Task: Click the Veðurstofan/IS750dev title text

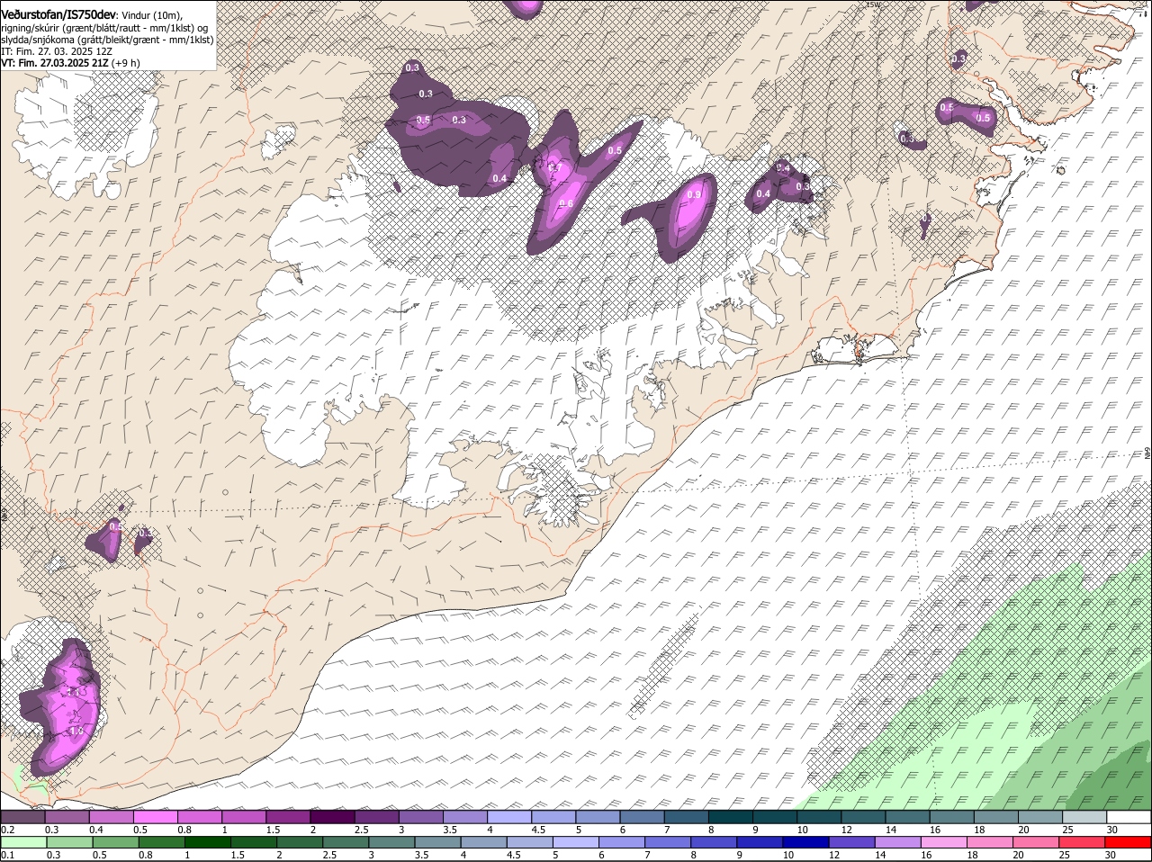Action: point(58,13)
